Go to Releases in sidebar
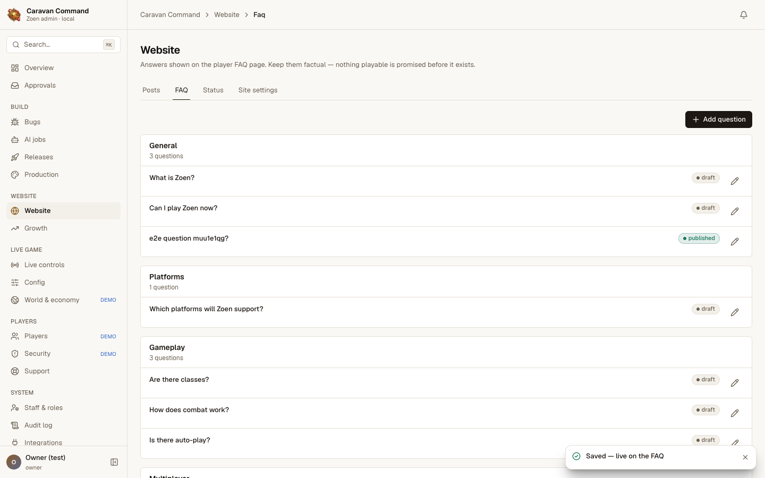 63,157
